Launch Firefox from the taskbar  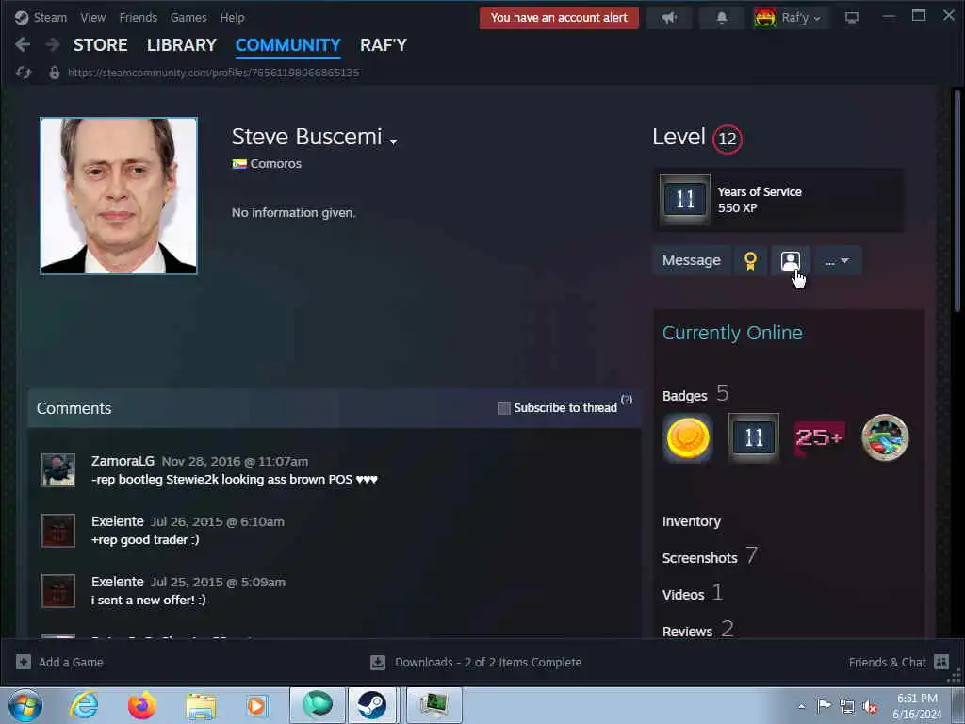(141, 705)
